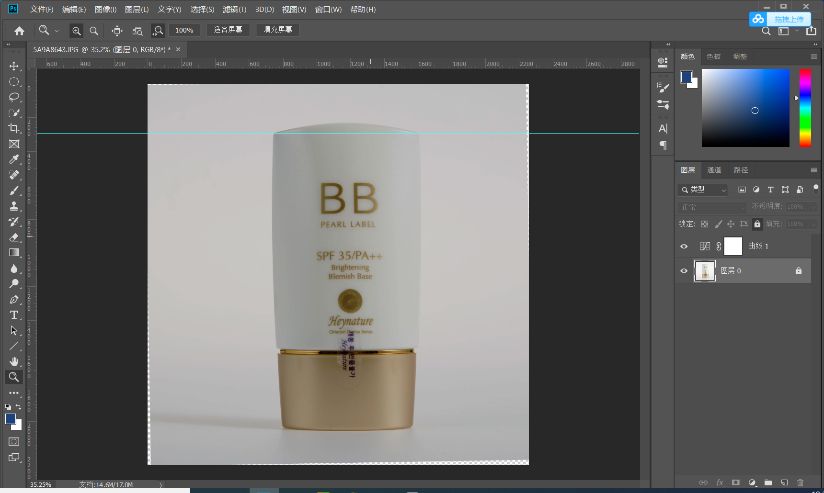This screenshot has height=493, width=824.
Task: Open the 不透明度 opacity dropdown arrow
Action: click(x=813, y=207)
